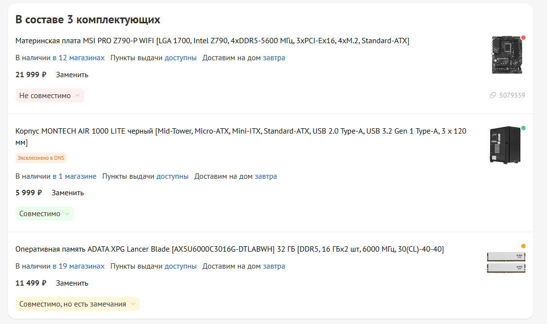547x324 pixels.
Task: Open 'в 12 магазинах' availability link
Action: click(x=78, y=58)
